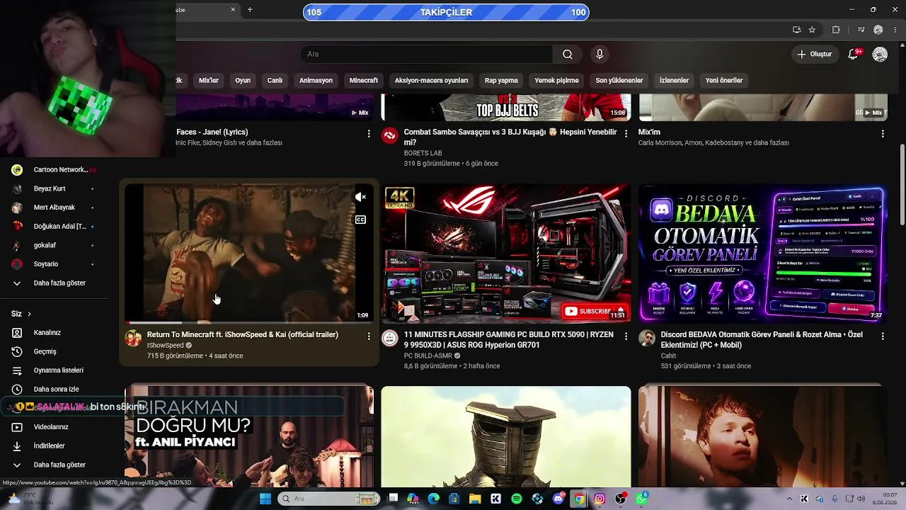Select the Canlı filter chip
The width and height of the screenshot is (906, 510).
tap(275, 81)
